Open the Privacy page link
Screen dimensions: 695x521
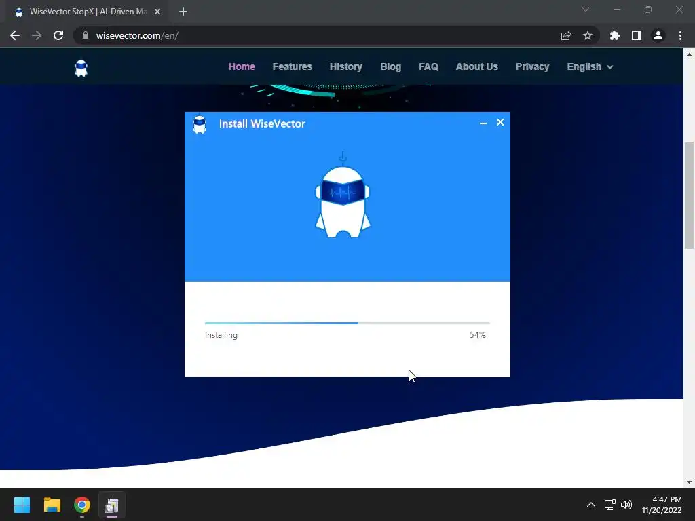click(x=532, y=66)
